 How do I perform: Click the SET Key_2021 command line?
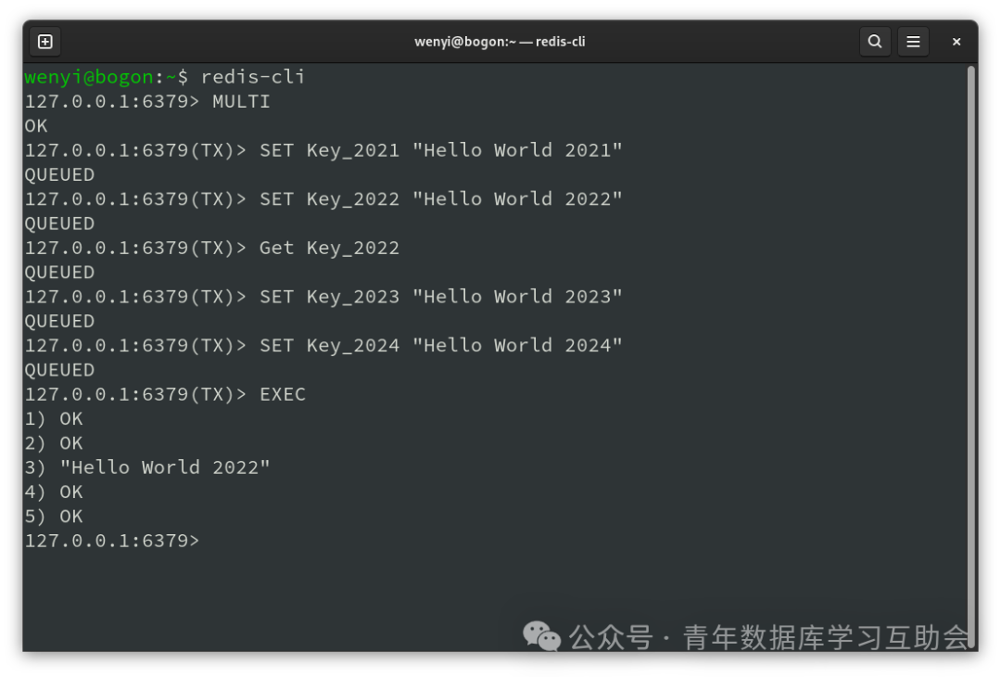coord(323,151)
